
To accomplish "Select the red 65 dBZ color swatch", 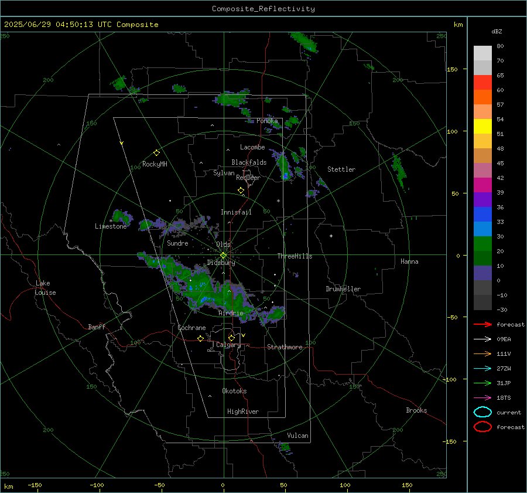I will pos(482,82).
